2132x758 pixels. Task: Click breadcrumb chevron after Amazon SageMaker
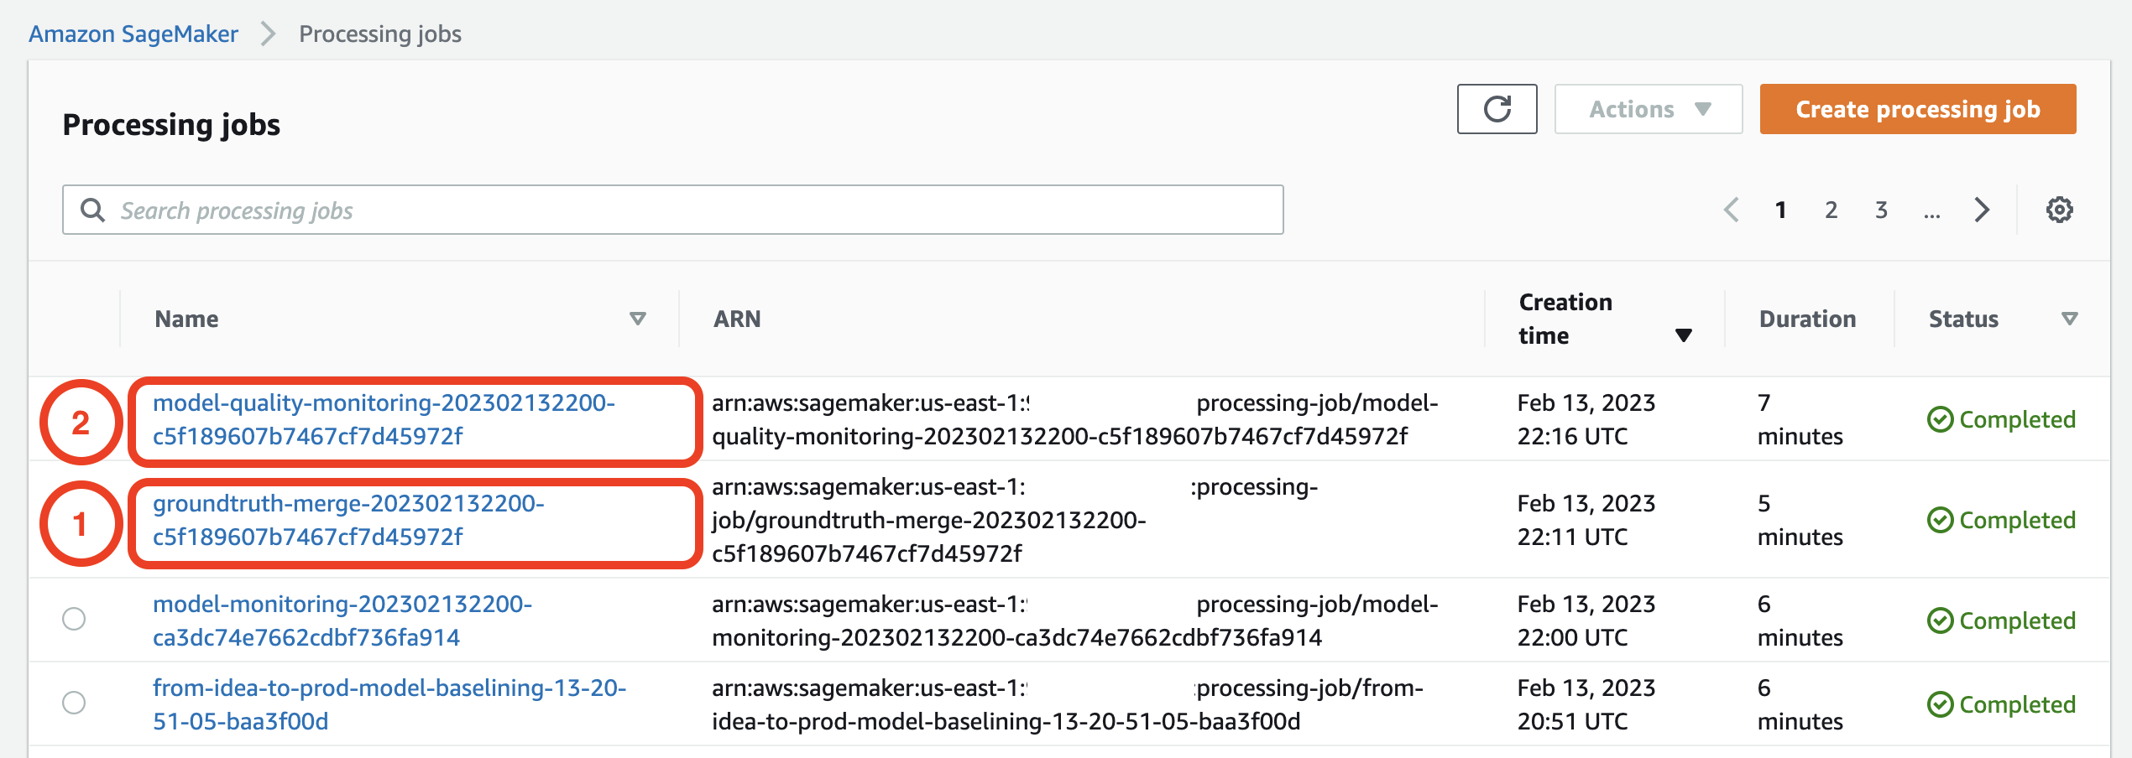tap(268, 34)
